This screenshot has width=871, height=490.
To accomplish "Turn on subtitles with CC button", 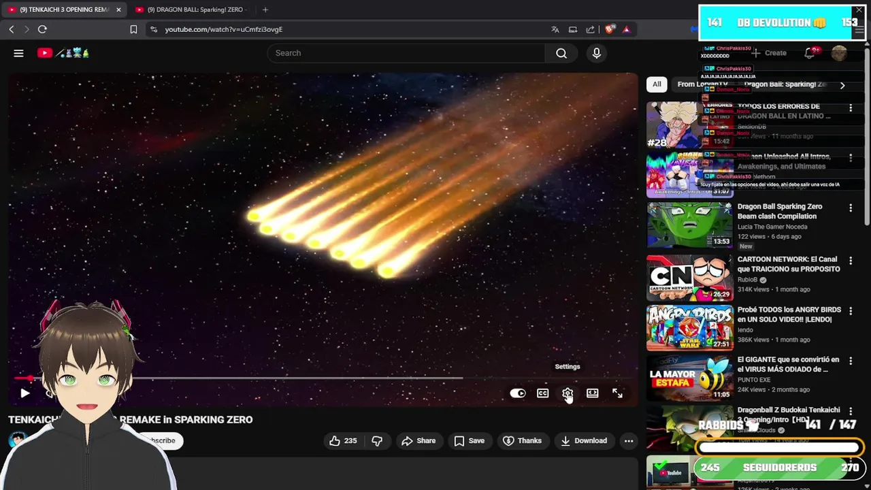I will point(542,393).
